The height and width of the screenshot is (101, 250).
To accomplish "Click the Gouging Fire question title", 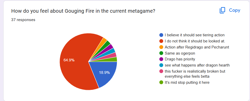I will 83,11.
